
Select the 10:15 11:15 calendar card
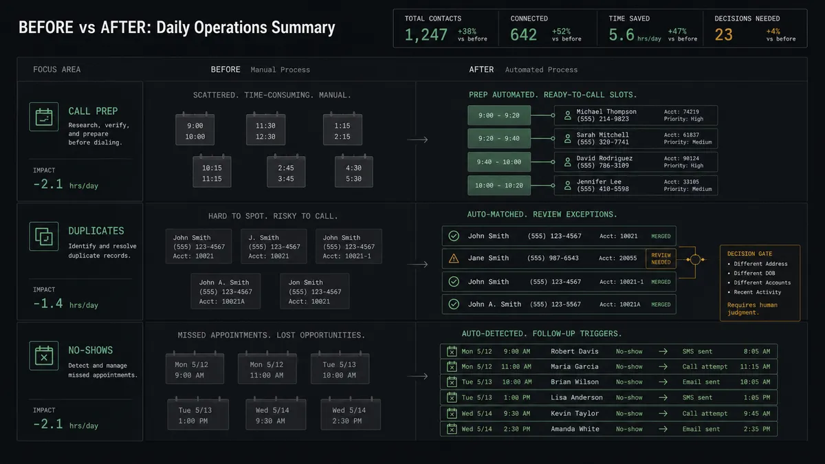[x=212, y=171]
